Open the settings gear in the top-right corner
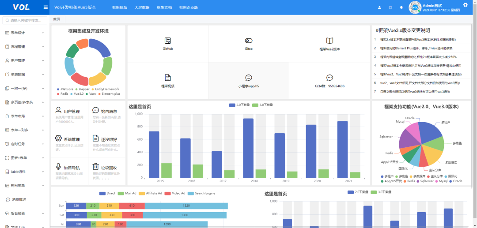The height and width of the screenshot is (228, 477). tap(465, 5)
